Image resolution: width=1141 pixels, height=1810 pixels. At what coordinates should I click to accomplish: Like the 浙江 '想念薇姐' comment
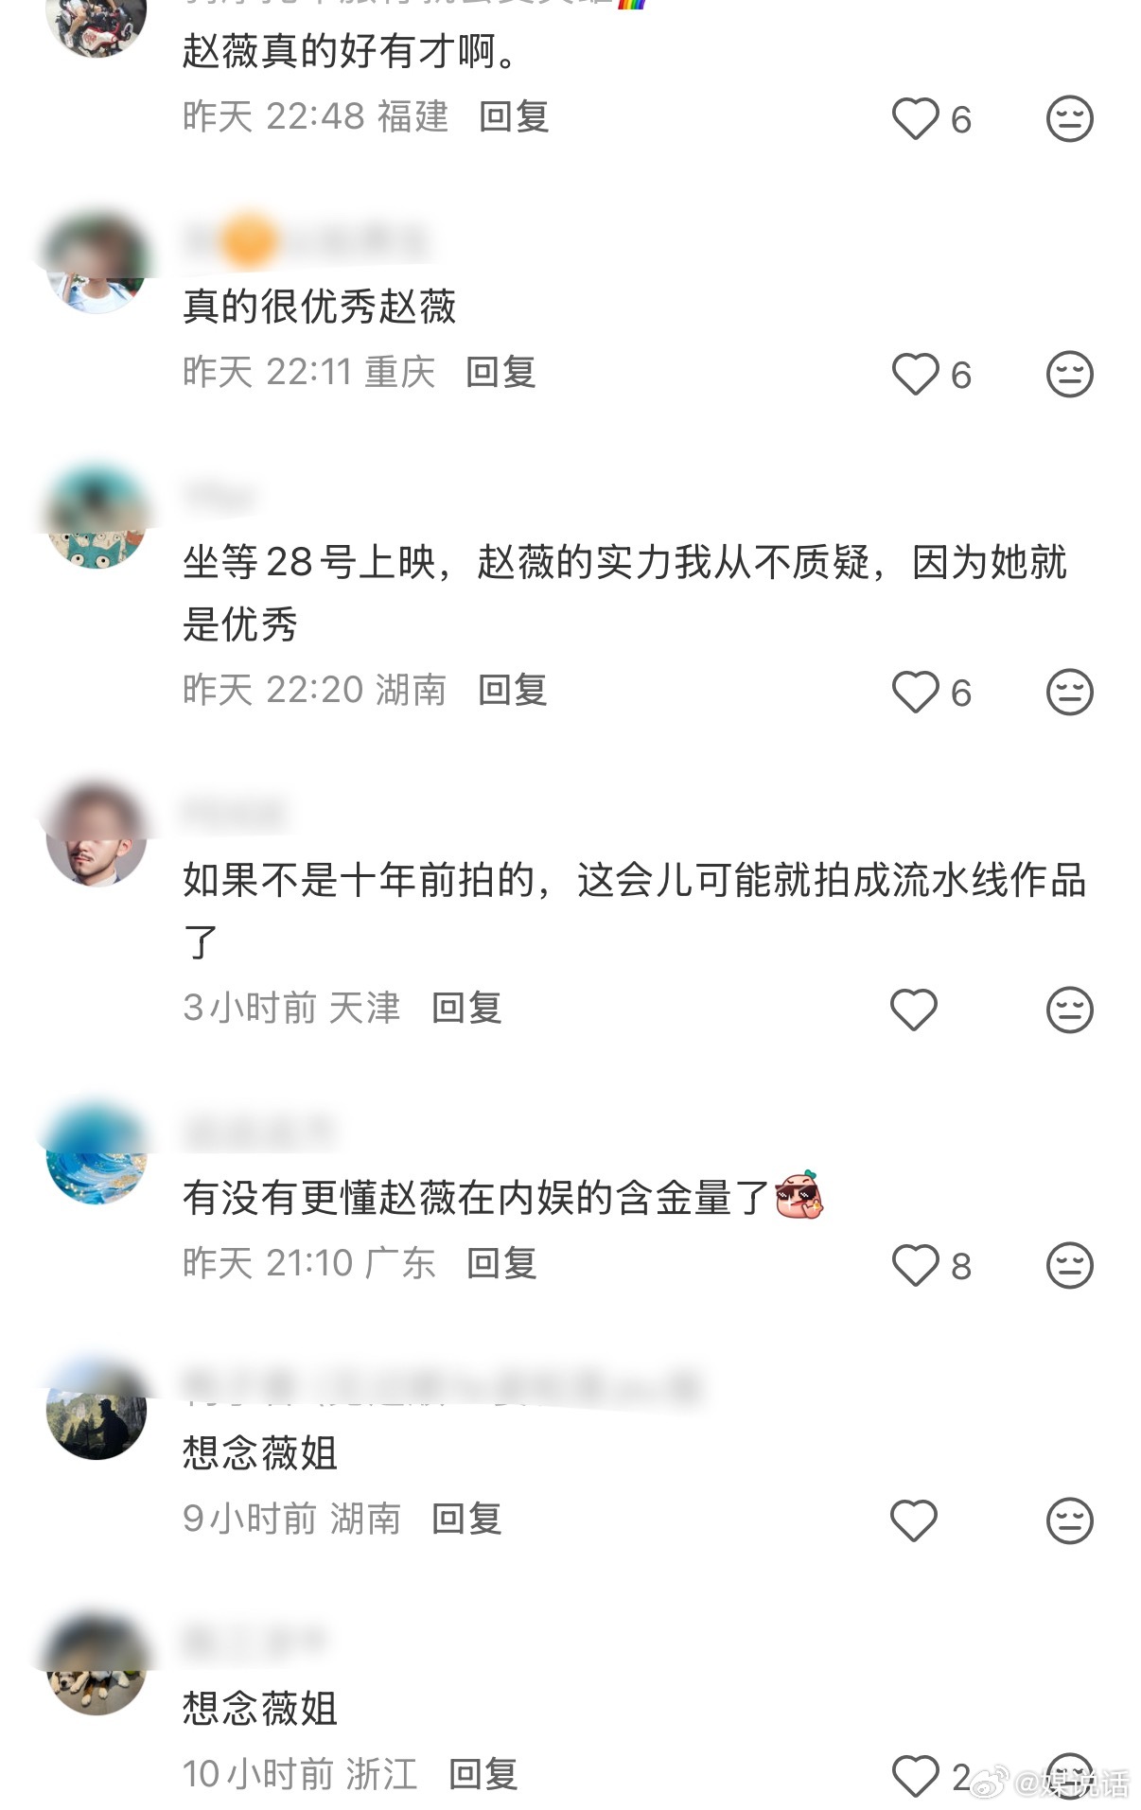[x=915, y=1776]
